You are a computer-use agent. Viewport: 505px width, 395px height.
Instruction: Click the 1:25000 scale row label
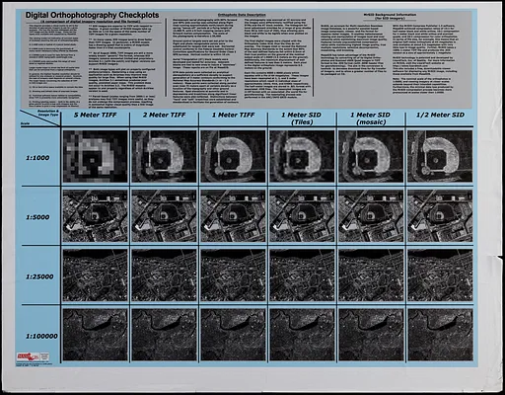[39, 276]
